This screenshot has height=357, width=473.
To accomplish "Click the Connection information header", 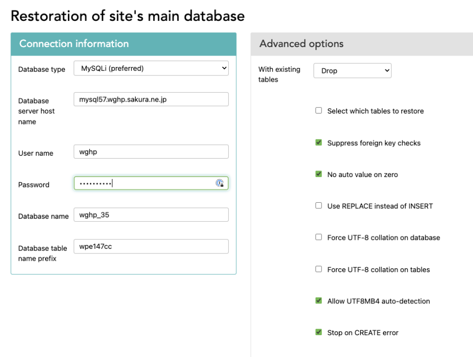I will click(x=123, y=44).
